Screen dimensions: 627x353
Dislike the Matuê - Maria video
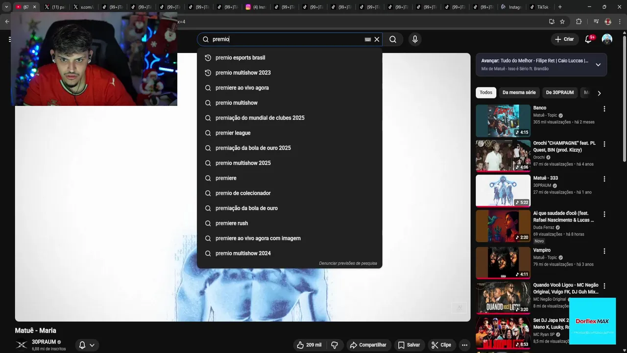[x=335, y=345]
